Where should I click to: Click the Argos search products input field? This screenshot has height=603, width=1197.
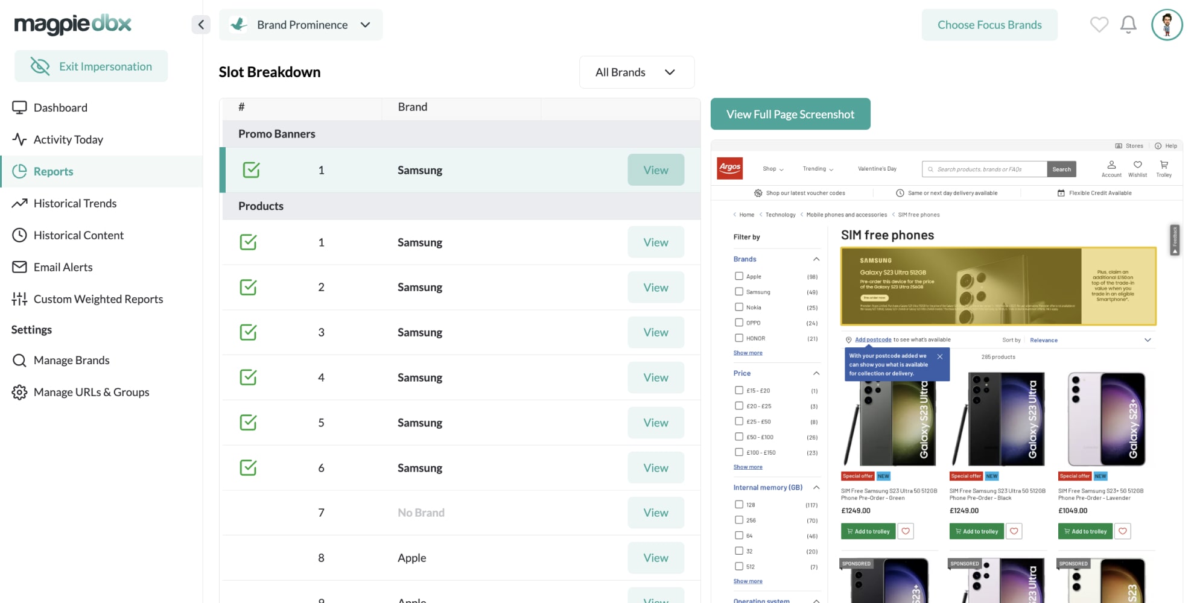(985, 169)
